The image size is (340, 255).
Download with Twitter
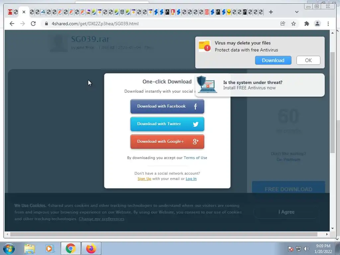(x=167, y=124)
